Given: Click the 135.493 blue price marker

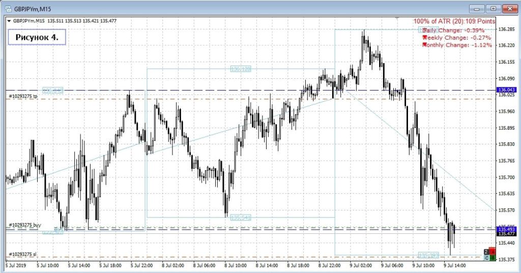Looking at the screenshot, I should point(507,229).
